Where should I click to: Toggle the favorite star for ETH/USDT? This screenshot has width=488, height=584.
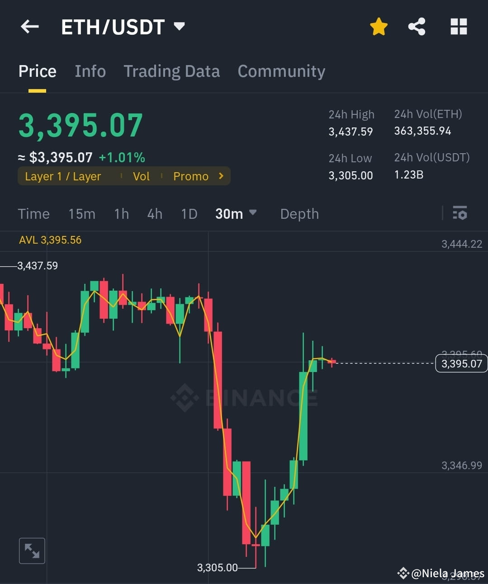(x=379, y=26)
